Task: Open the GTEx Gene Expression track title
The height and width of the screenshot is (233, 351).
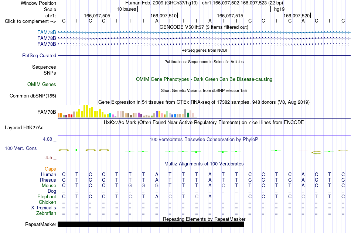Action: point(204,102)
